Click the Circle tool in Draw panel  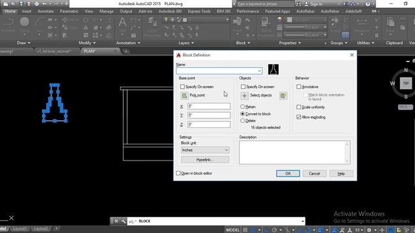click(x=25, y=22)
